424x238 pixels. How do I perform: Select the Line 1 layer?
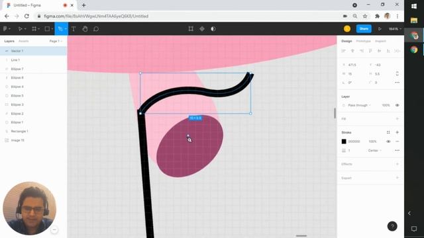pyautogui.click(x=33, y=60)
